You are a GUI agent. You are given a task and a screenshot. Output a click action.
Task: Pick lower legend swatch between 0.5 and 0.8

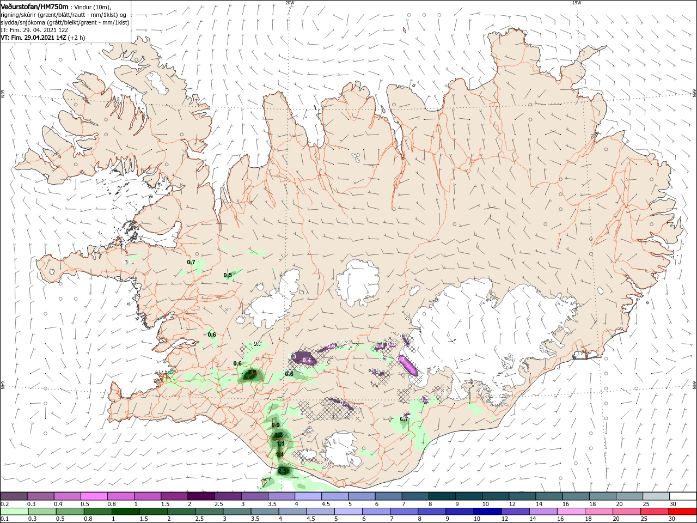tap(70, 512)
